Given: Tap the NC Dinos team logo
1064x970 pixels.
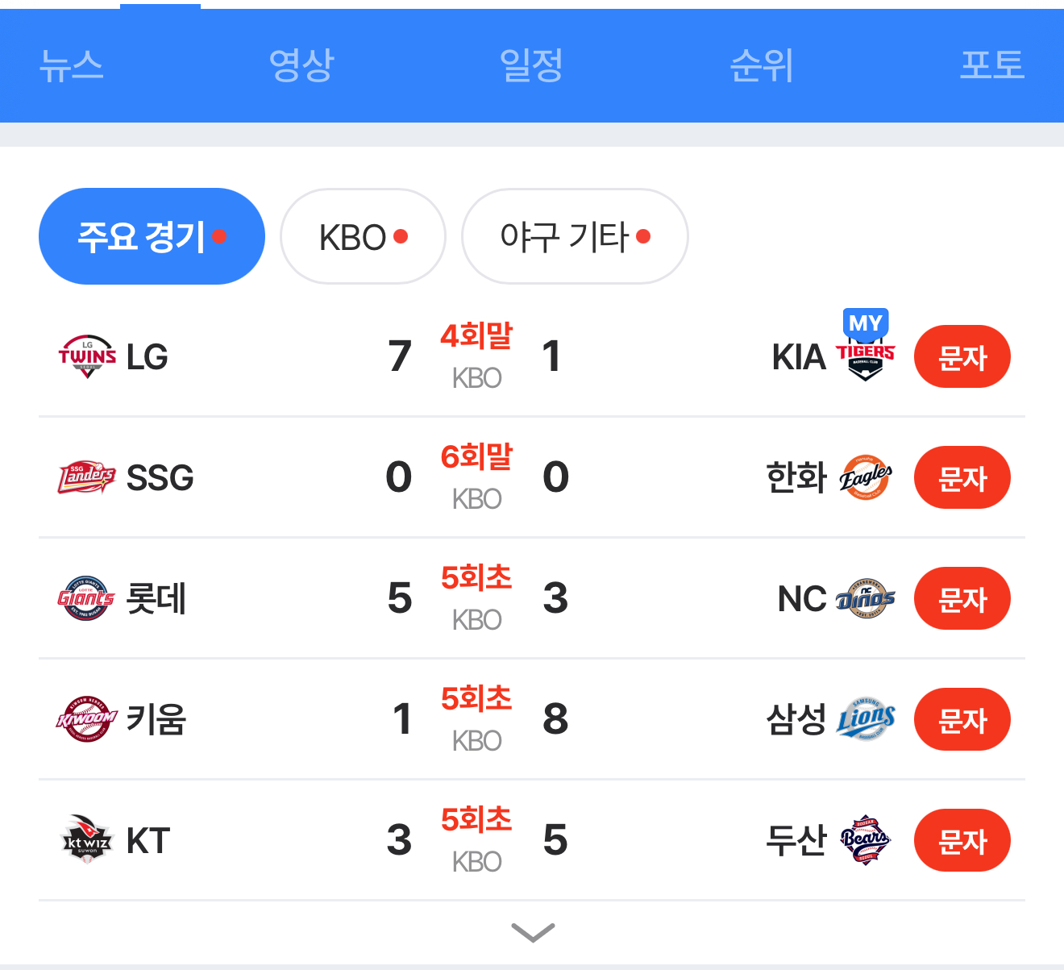Looking at the screenshot, I should click(865, 598).
